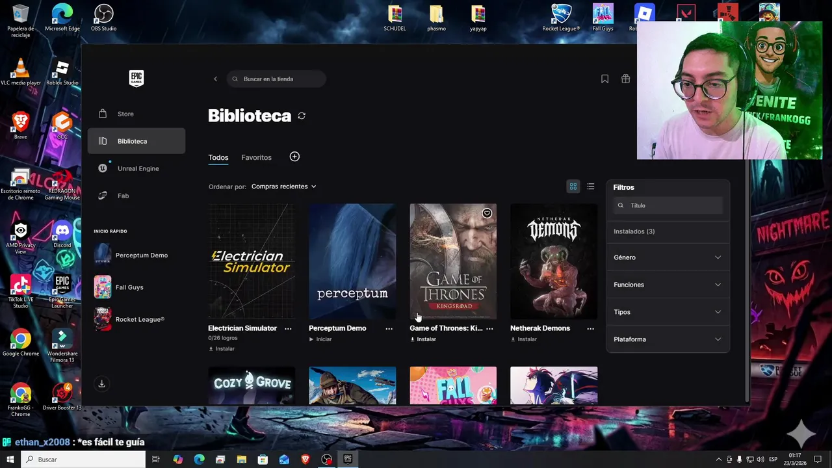Open downloads icon at sidebar bottom
The height and width of the screenshot is (468, 832).
pos(101,384)
